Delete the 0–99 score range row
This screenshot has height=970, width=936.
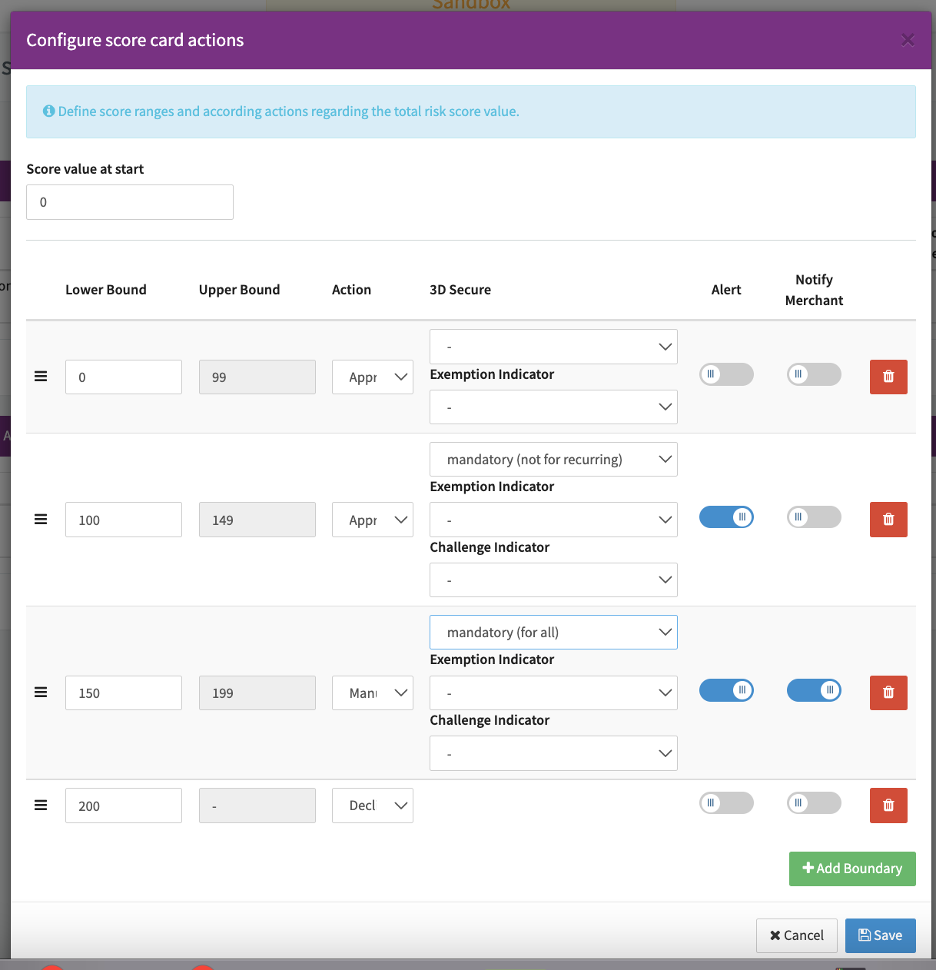(888, 377)
